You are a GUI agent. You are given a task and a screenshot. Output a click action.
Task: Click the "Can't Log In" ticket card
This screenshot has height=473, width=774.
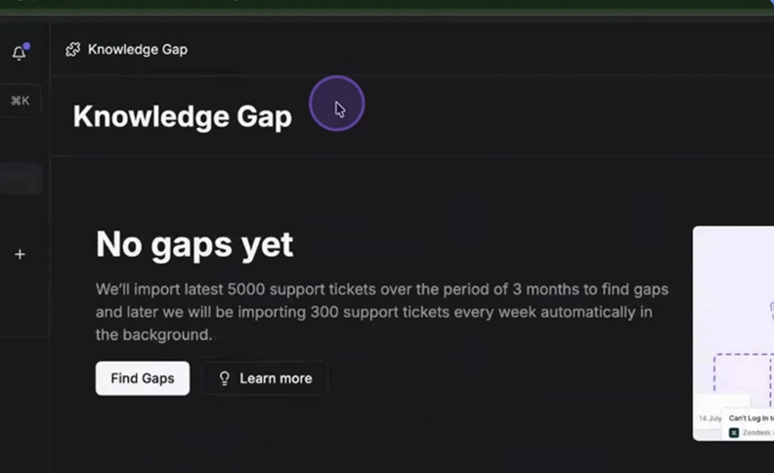click(x=750, y=418)
